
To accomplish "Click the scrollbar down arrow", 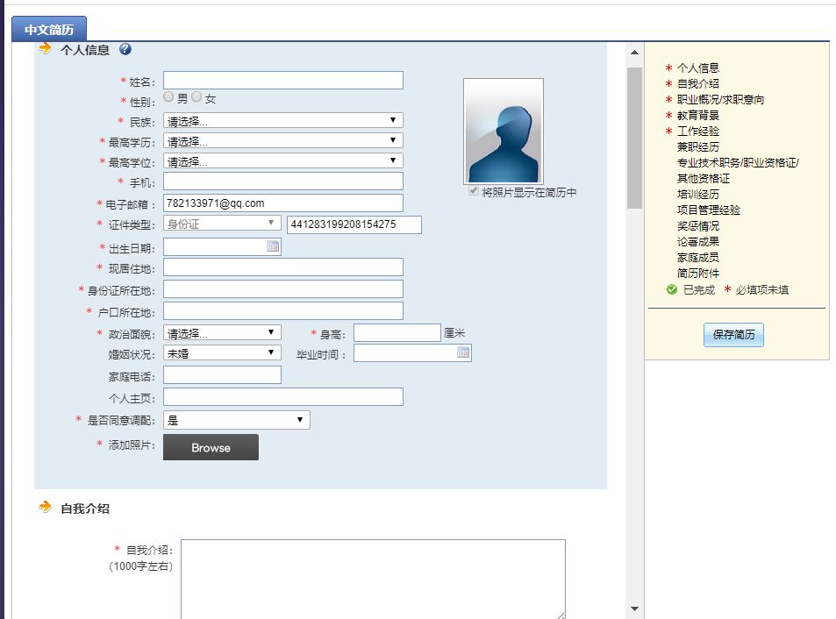I will pos(634,608).
